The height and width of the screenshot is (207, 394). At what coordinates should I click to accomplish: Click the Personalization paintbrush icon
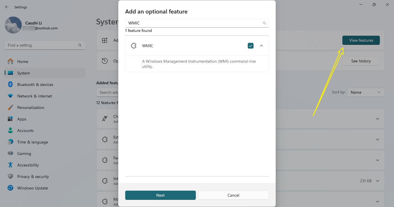pyautogui.click(x=10, y=108)
